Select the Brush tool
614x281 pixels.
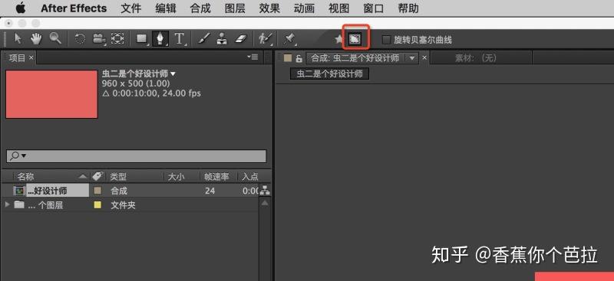coord(204,39)
